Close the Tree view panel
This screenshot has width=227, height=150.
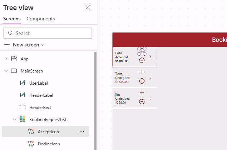coord(88,7)
